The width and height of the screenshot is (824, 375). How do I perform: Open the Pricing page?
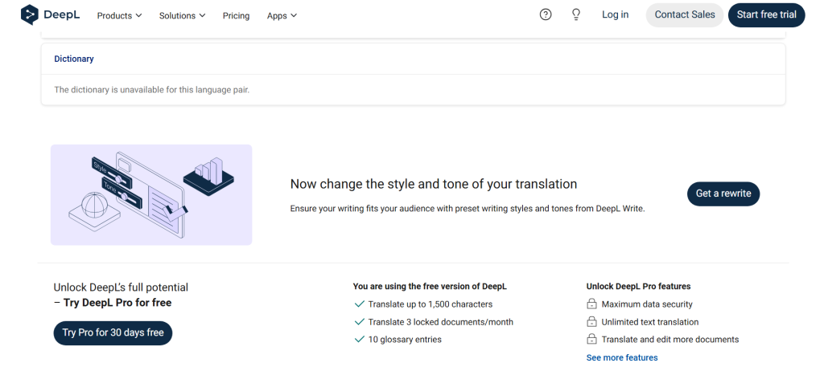coord(236,16)
